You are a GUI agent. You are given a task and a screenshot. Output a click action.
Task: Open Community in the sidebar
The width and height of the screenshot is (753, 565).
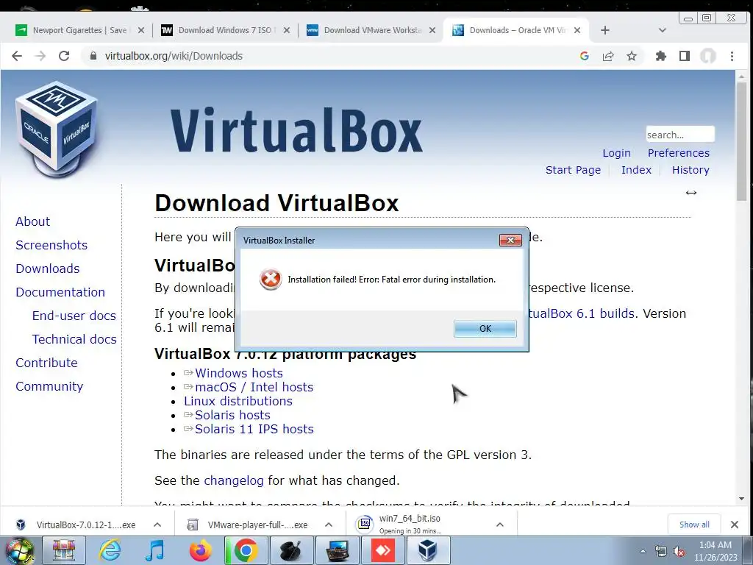(x=49, y=386)
